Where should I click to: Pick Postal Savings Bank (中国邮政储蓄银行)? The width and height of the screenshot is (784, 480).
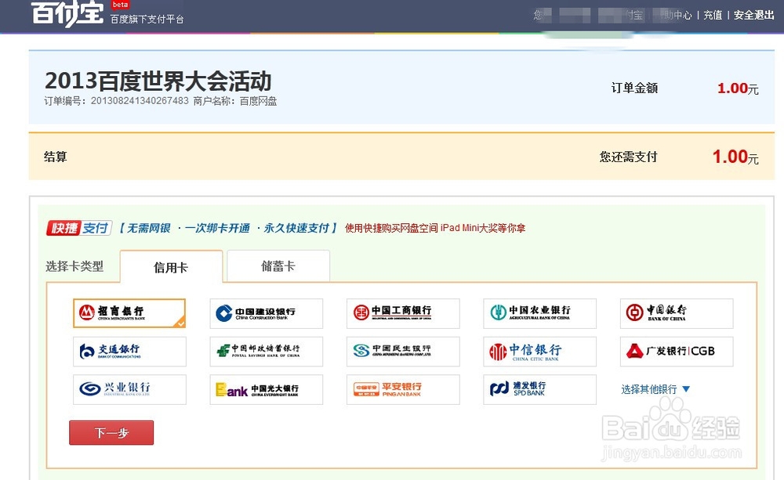click(266, 351)
